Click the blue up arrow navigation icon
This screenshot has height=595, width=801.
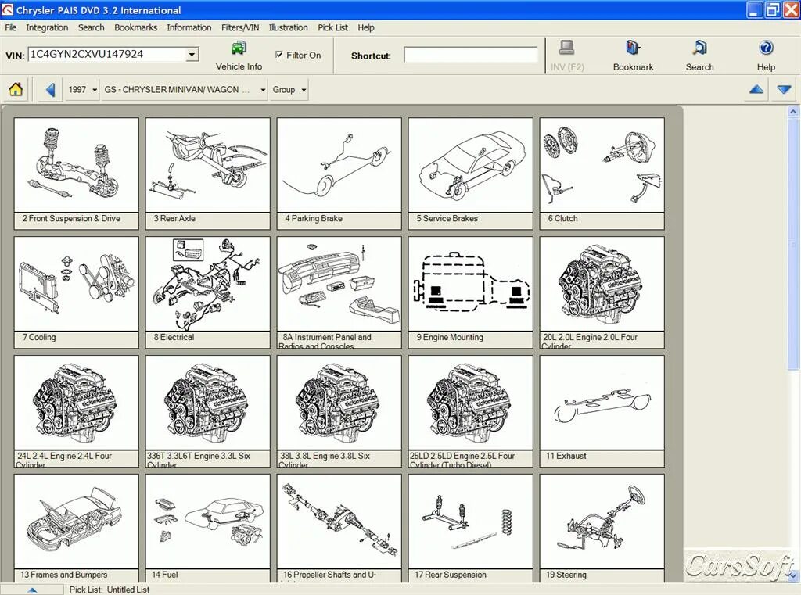coord(756,89)
